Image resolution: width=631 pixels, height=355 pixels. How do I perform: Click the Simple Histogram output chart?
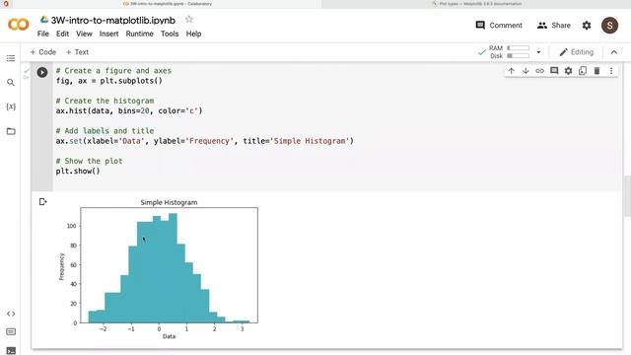tap(159, 268)
